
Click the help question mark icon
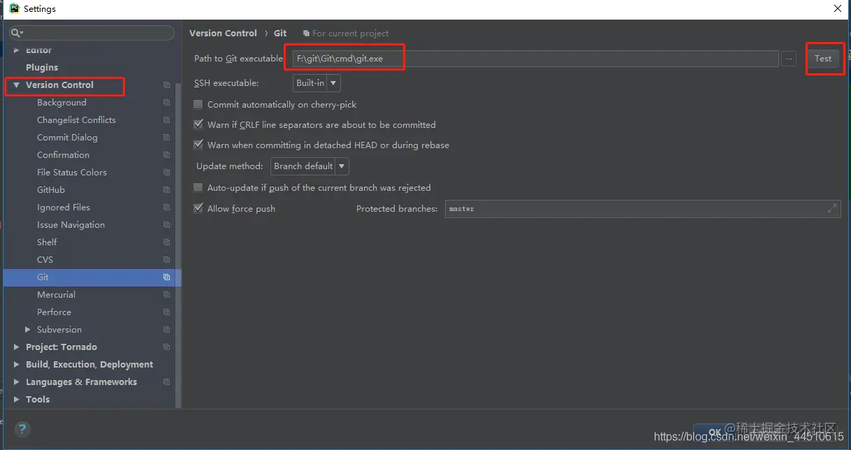tap(22, 429)
